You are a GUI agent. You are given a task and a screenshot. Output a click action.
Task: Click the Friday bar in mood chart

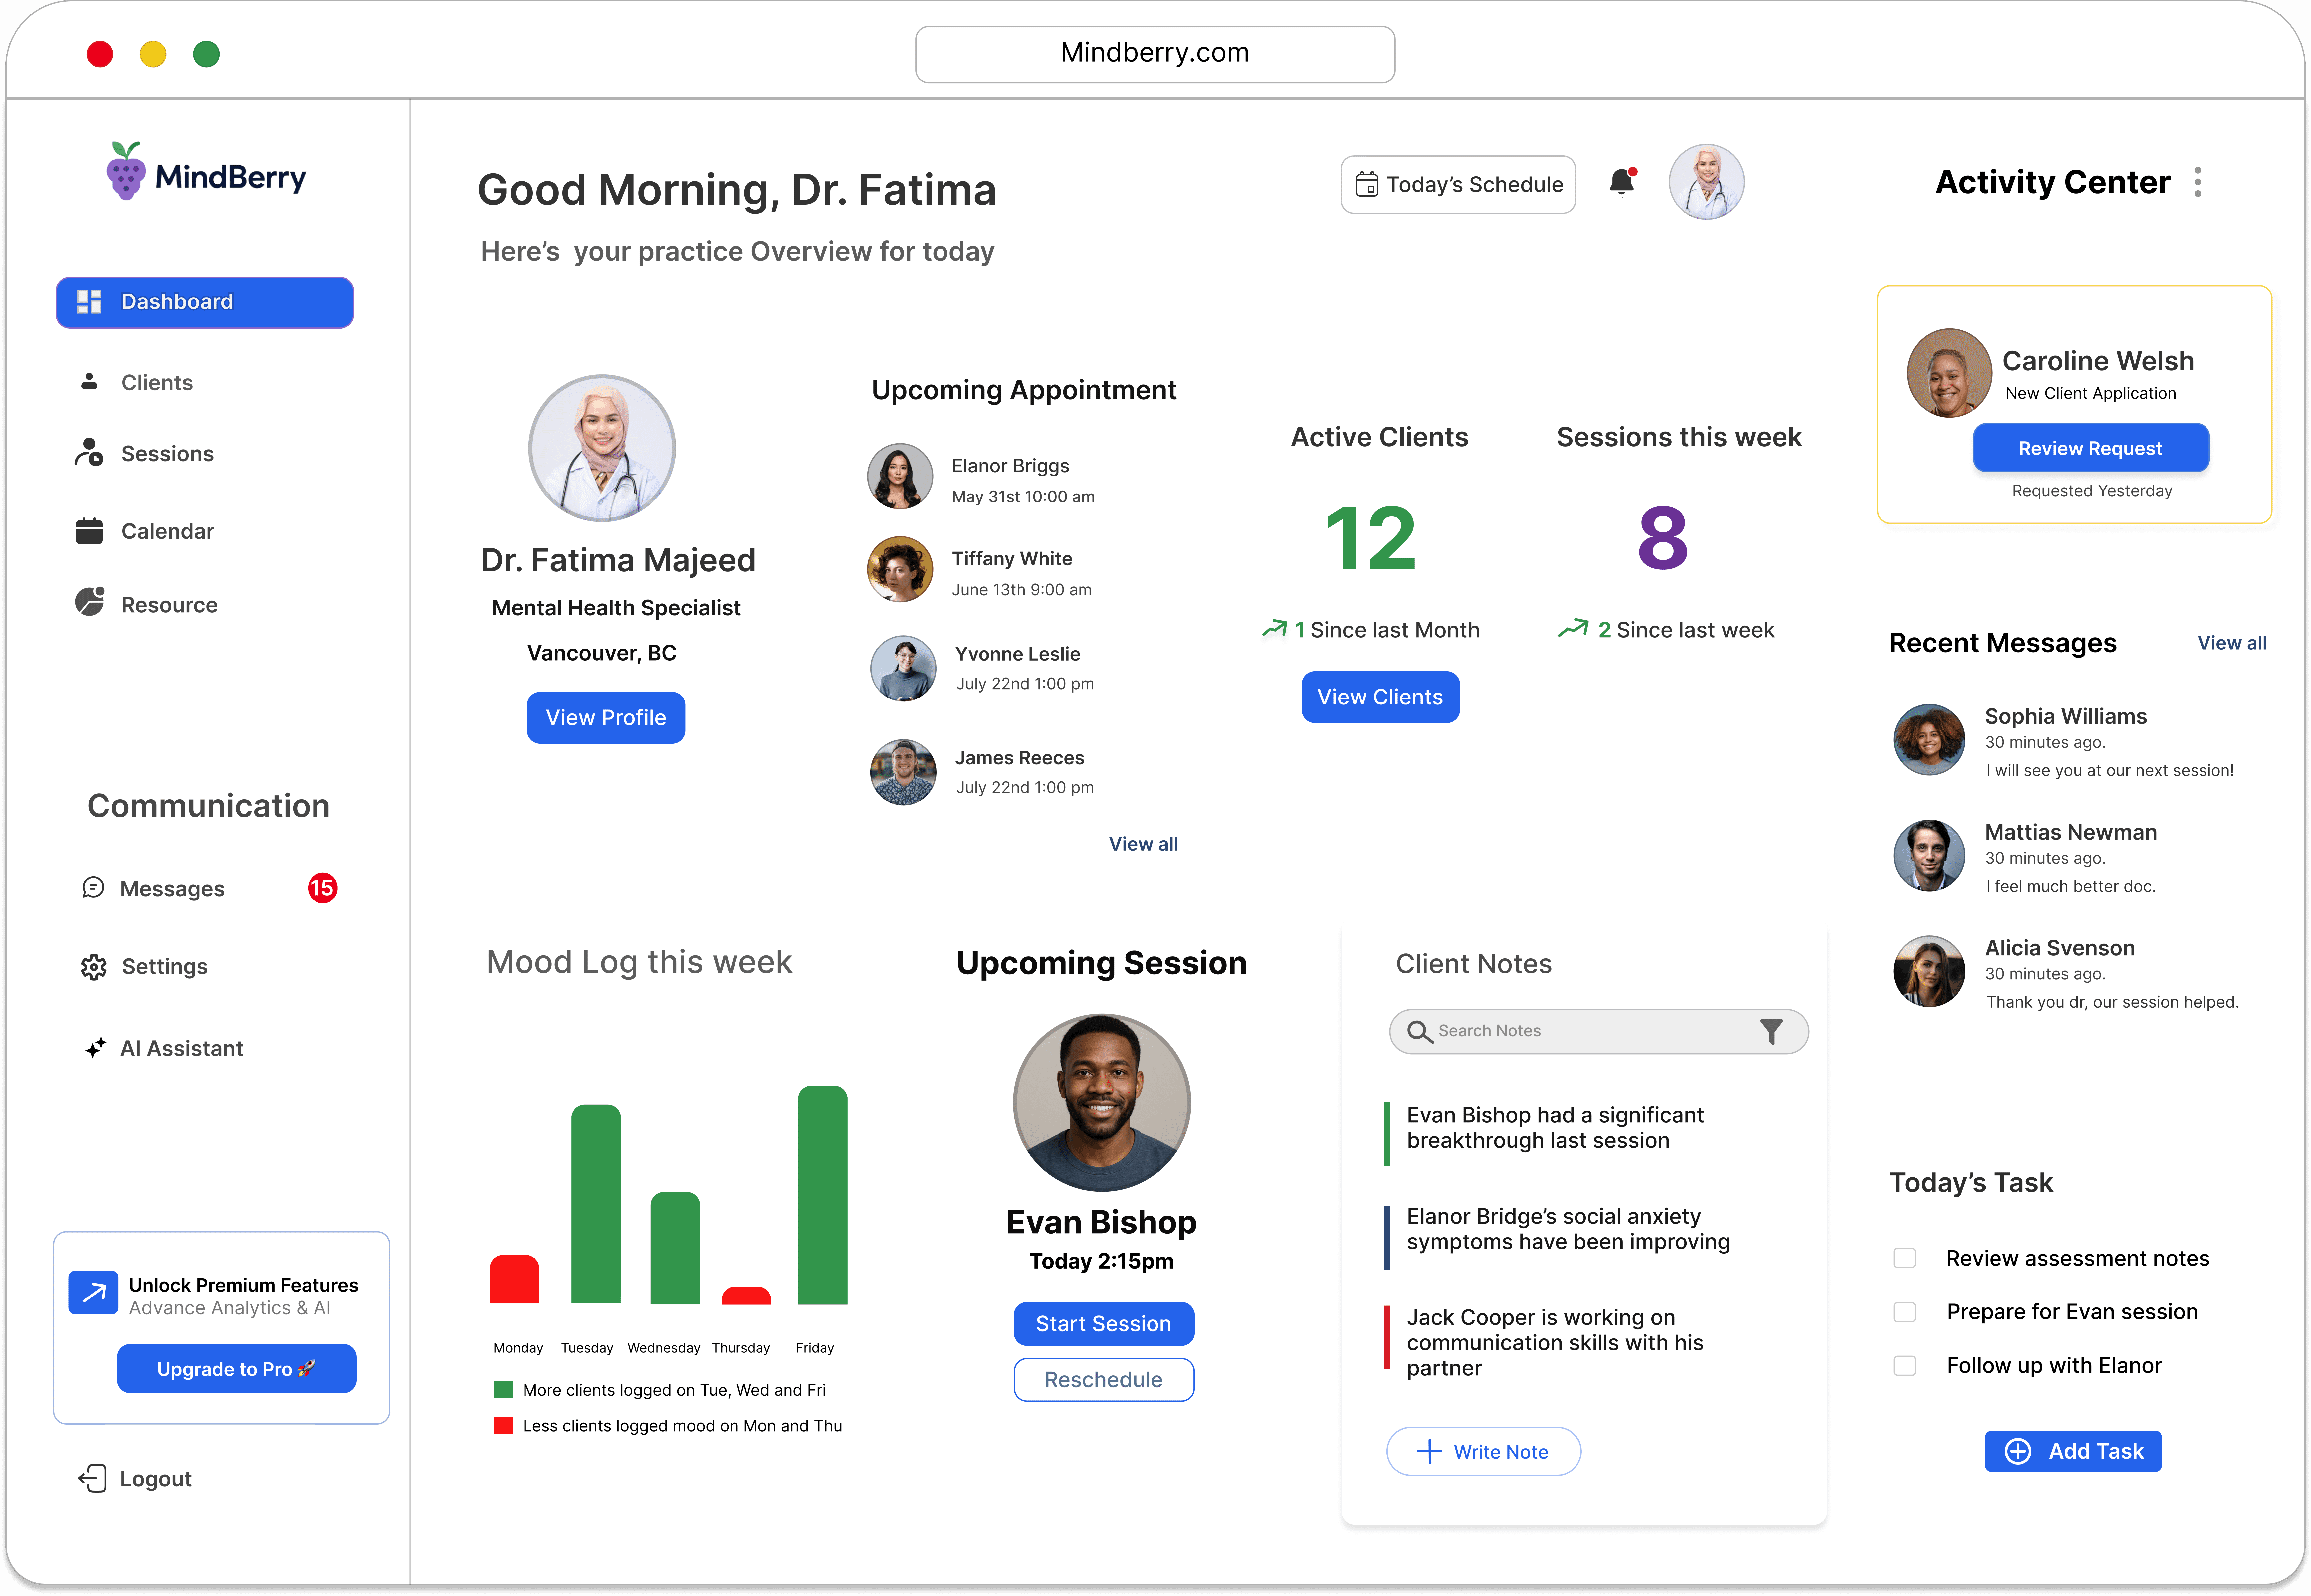(x=822, y=1195)
